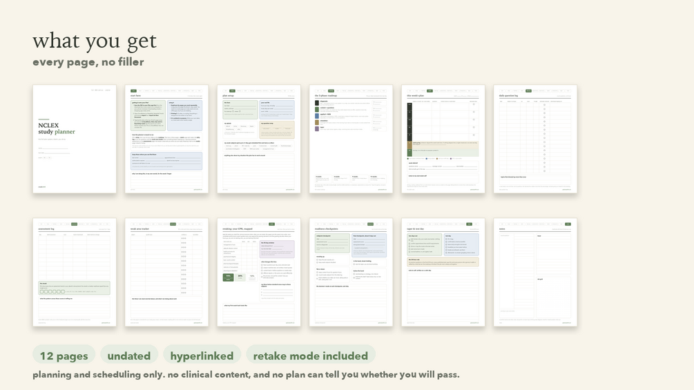The height and width of the screenshot is (390, 694).
Task: Open the 'daily question log' page thumbnail
Action: pos(535,139)
